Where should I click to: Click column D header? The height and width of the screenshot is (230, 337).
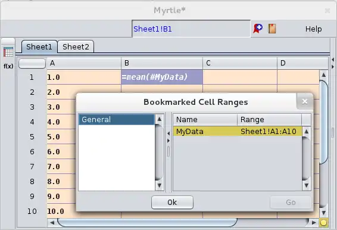point(302,63)
